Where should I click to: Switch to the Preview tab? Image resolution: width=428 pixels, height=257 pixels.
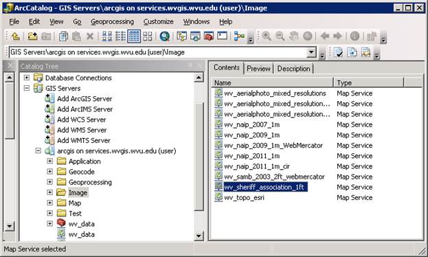pos(258,69)
